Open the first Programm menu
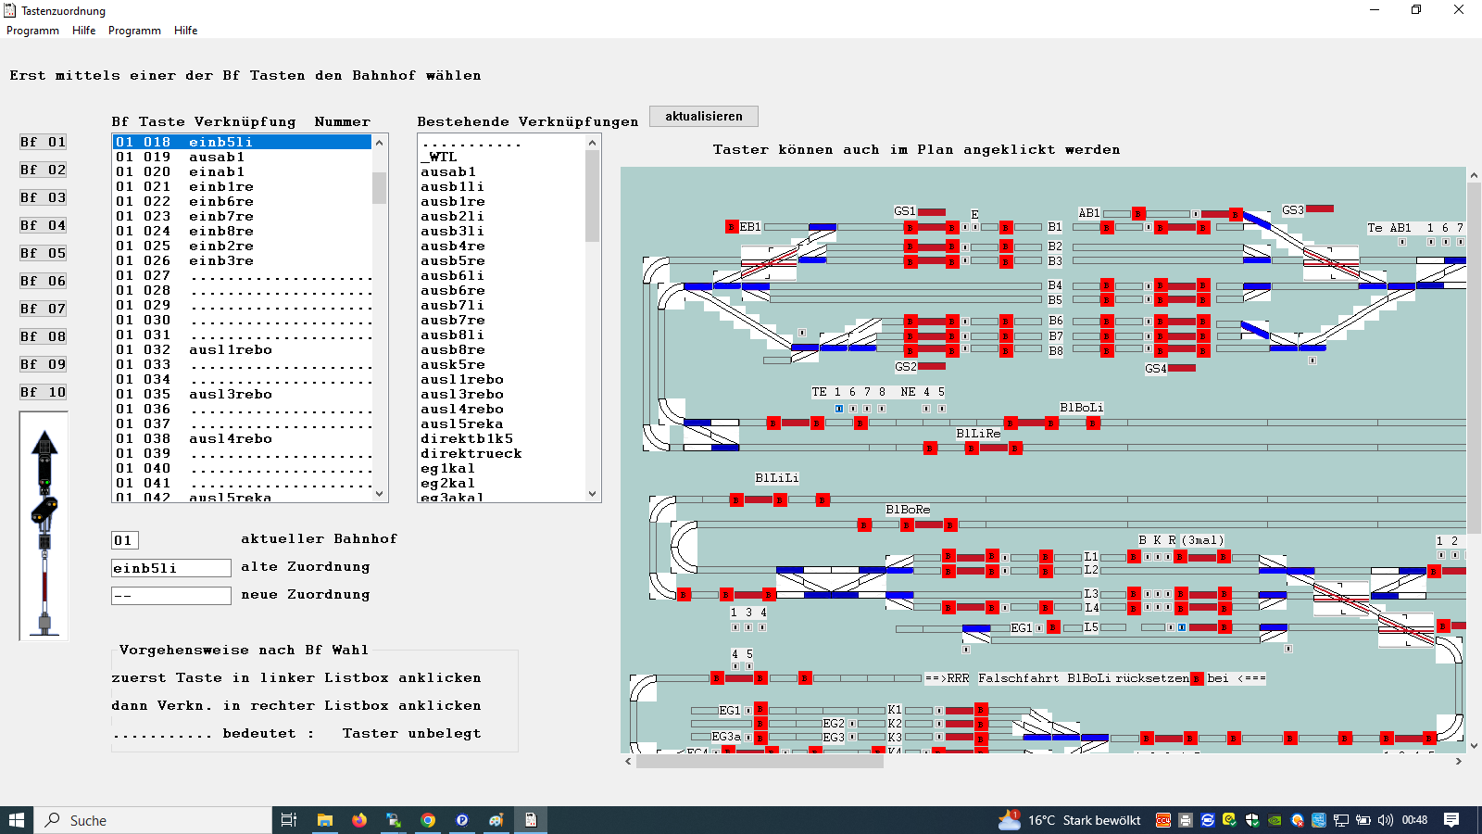Image resolution: width=1482 pixels, height=834 pixels. point(32,31)
